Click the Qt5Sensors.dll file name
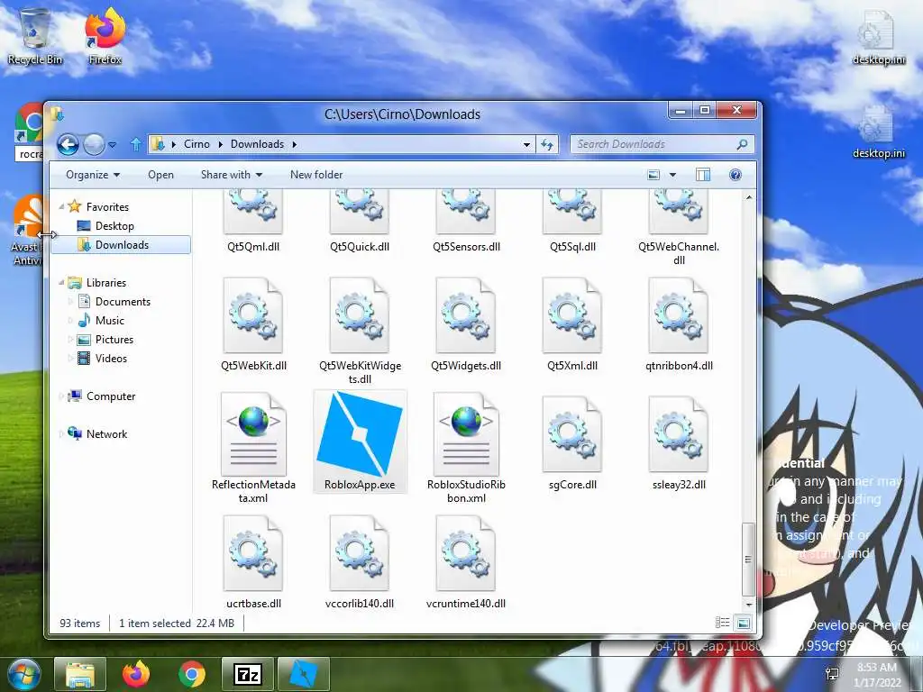 pyautogui.click(x=466, y=247)
